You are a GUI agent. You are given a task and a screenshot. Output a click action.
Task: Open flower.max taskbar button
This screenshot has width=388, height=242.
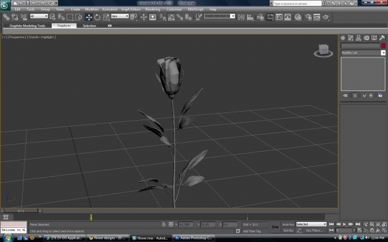(151, 238)
